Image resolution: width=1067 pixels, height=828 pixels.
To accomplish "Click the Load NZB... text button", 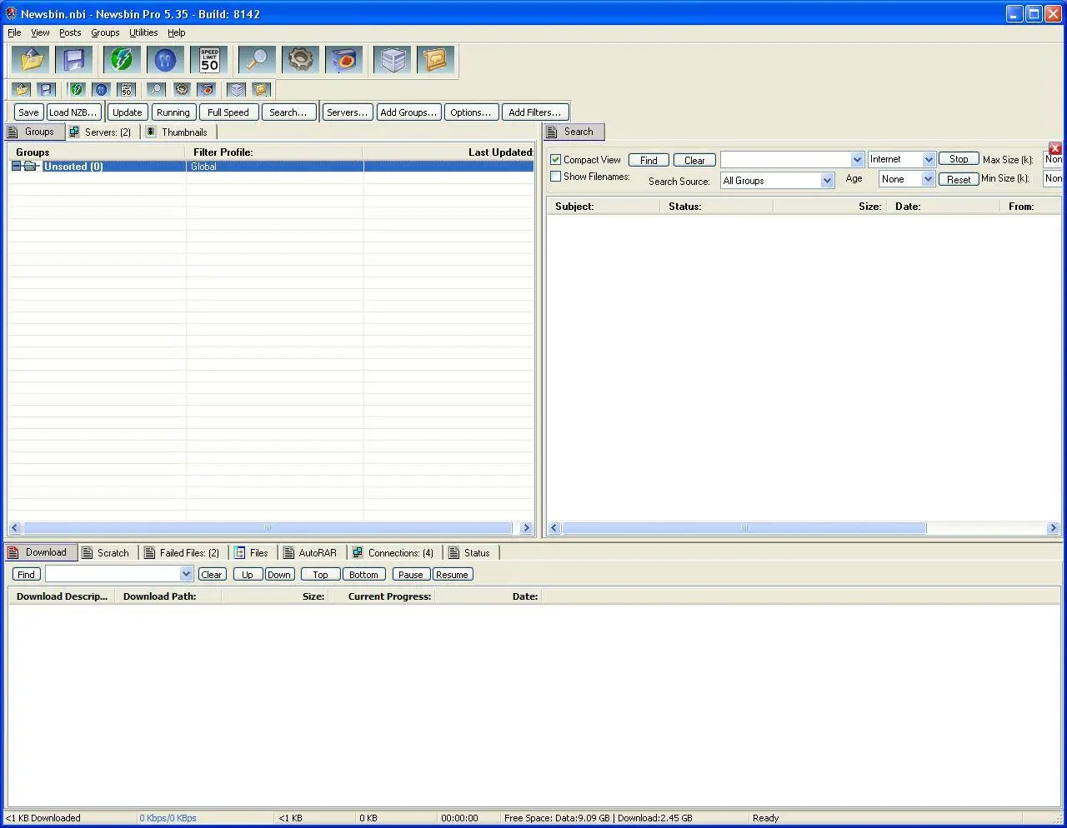I will click(73, 112).
